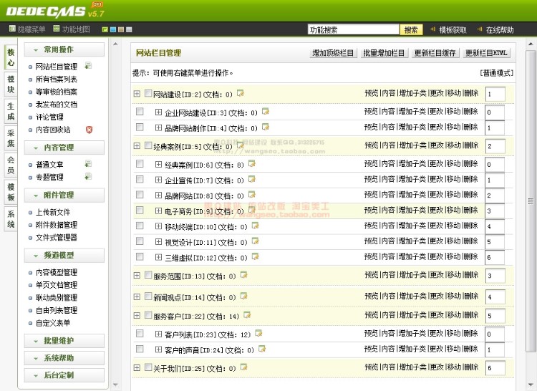Screen dimensions: 537x391
Task: Open the 模板 vertical tab
Action: tap(11, 192)
